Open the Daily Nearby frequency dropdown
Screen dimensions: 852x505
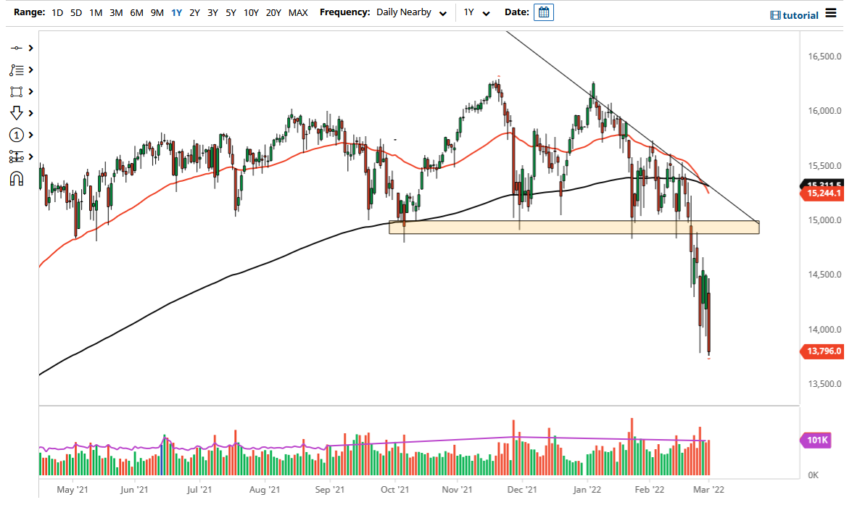click(x=411, y=12)
